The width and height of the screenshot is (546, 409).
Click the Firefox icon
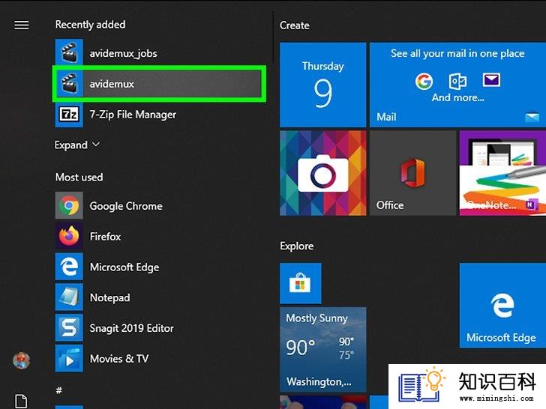pyautogui.click(x=69, y=236)
